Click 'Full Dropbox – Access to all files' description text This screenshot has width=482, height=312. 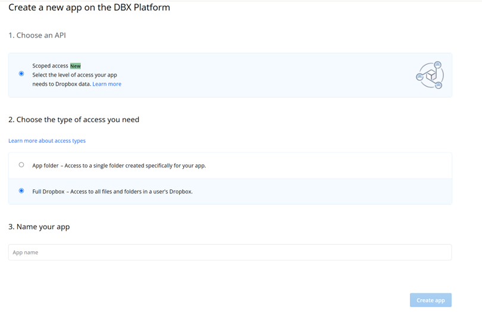tap(112, 191)
